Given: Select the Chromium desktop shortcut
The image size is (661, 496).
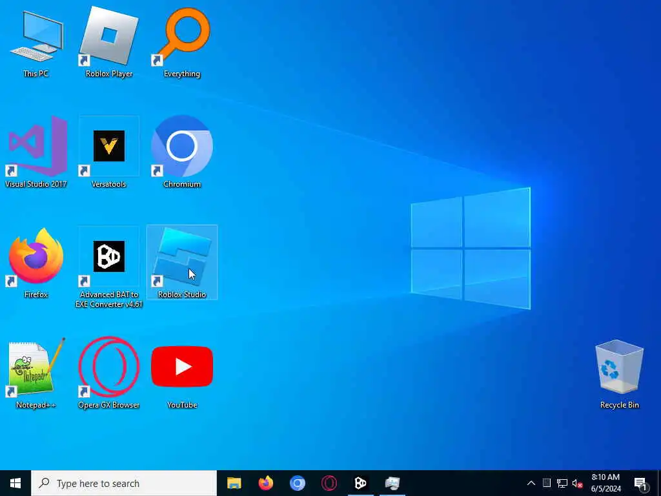Looking at the screenshot, I should coord(181,152).
